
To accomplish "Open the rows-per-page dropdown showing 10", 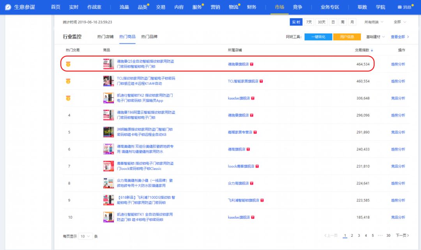I will [85, 236].
